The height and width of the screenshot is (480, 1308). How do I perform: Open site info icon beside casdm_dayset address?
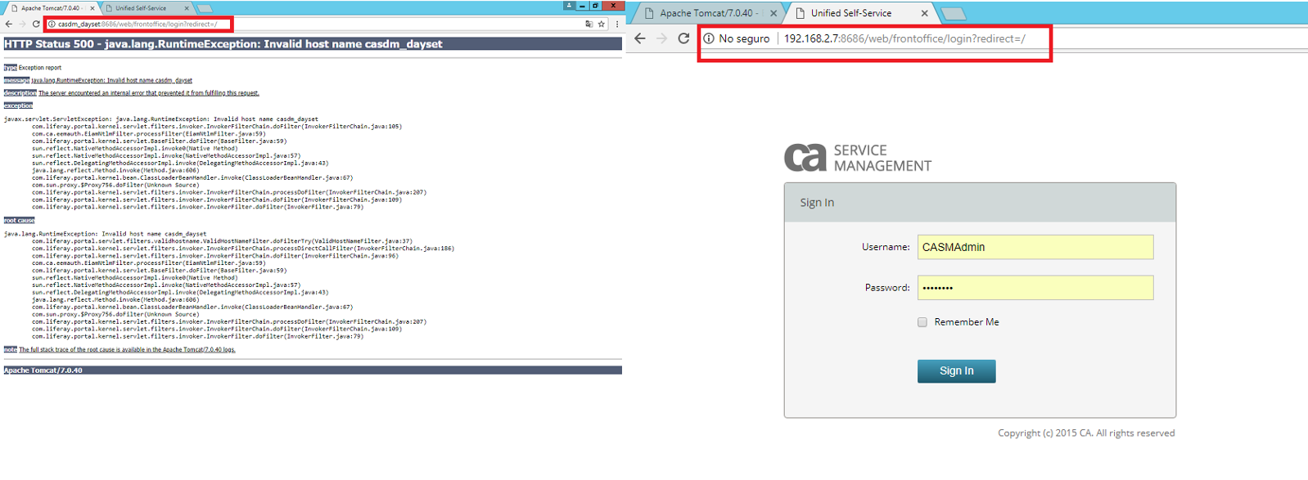52,25
